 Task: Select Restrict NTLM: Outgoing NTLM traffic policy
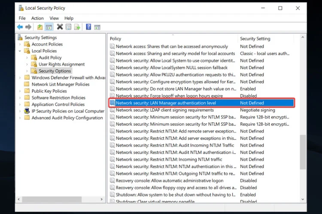tap(175, 173)
